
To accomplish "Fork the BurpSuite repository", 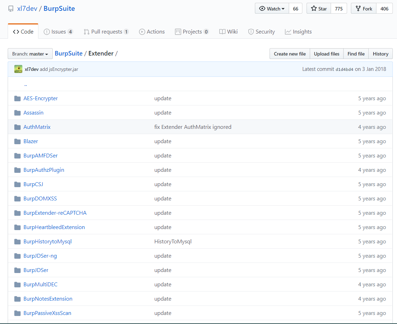I will [364, 9].
